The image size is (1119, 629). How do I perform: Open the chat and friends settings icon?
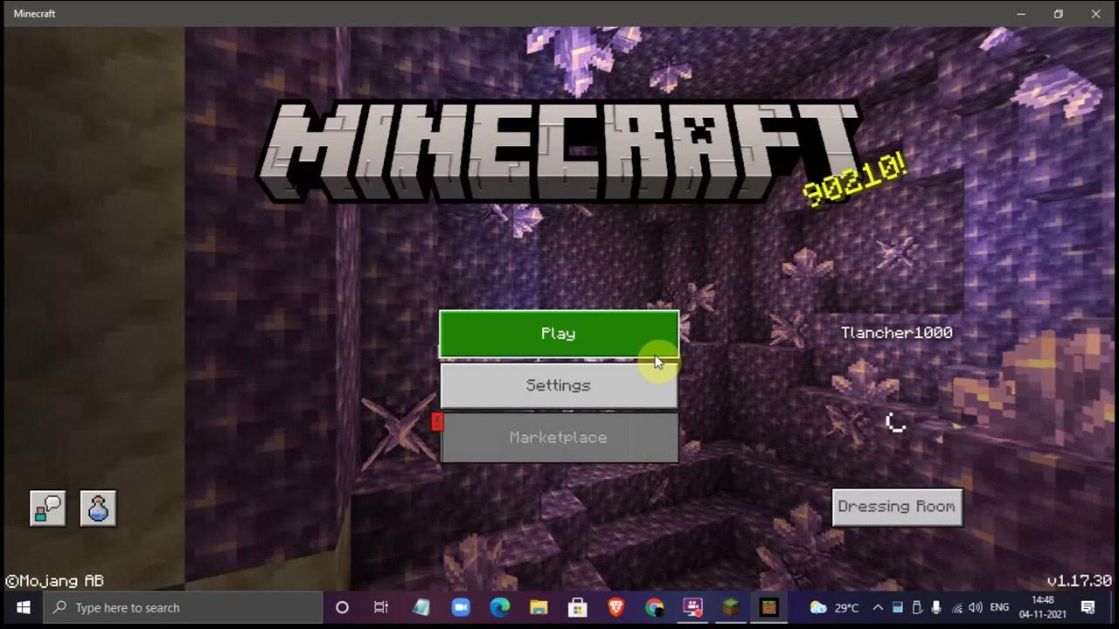[48, 508]
